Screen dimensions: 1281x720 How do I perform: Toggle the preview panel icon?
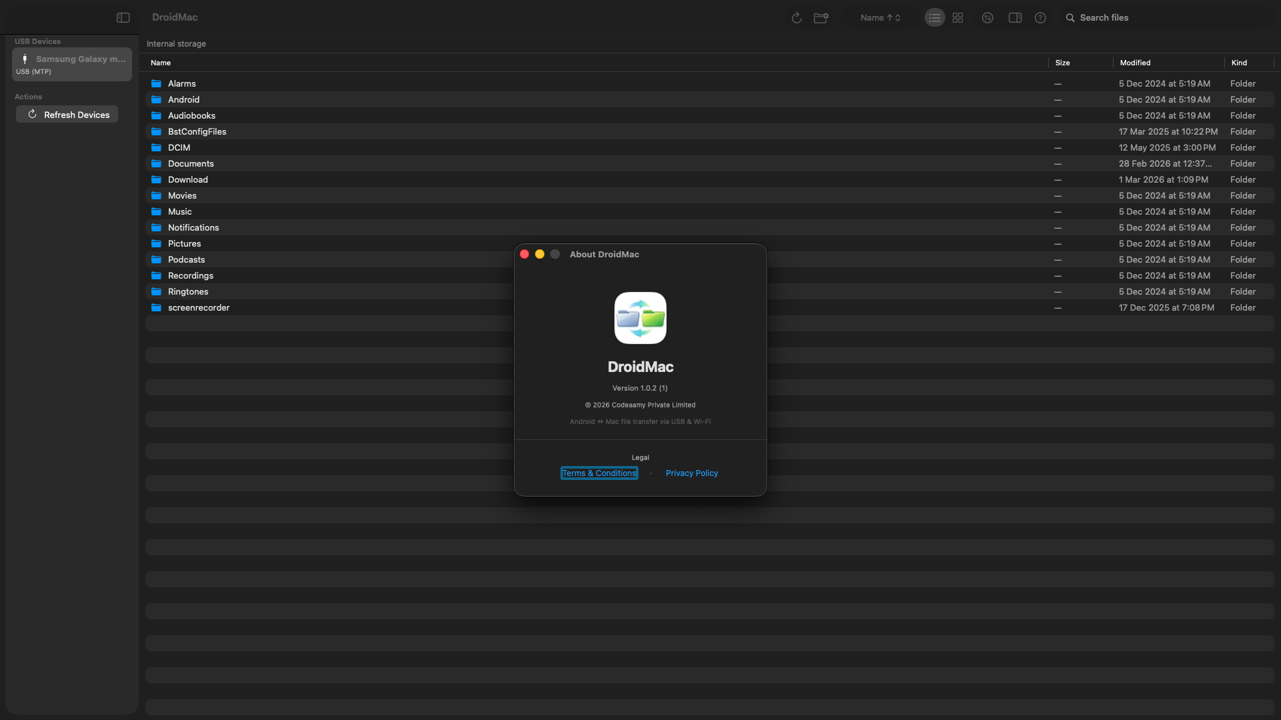click(1014, 17)
